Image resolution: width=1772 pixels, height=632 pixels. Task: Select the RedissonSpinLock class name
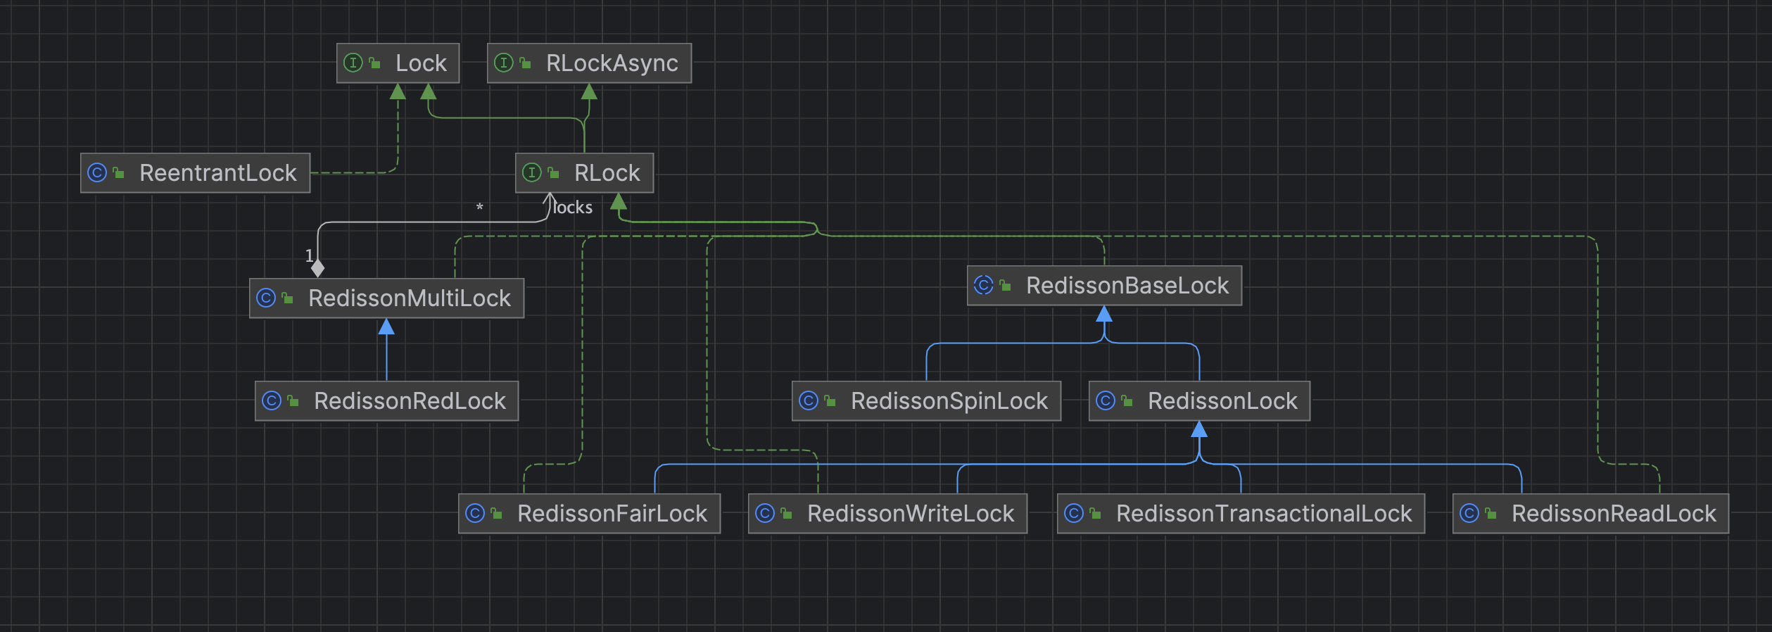pyautogui.click(x=949, y=401)
